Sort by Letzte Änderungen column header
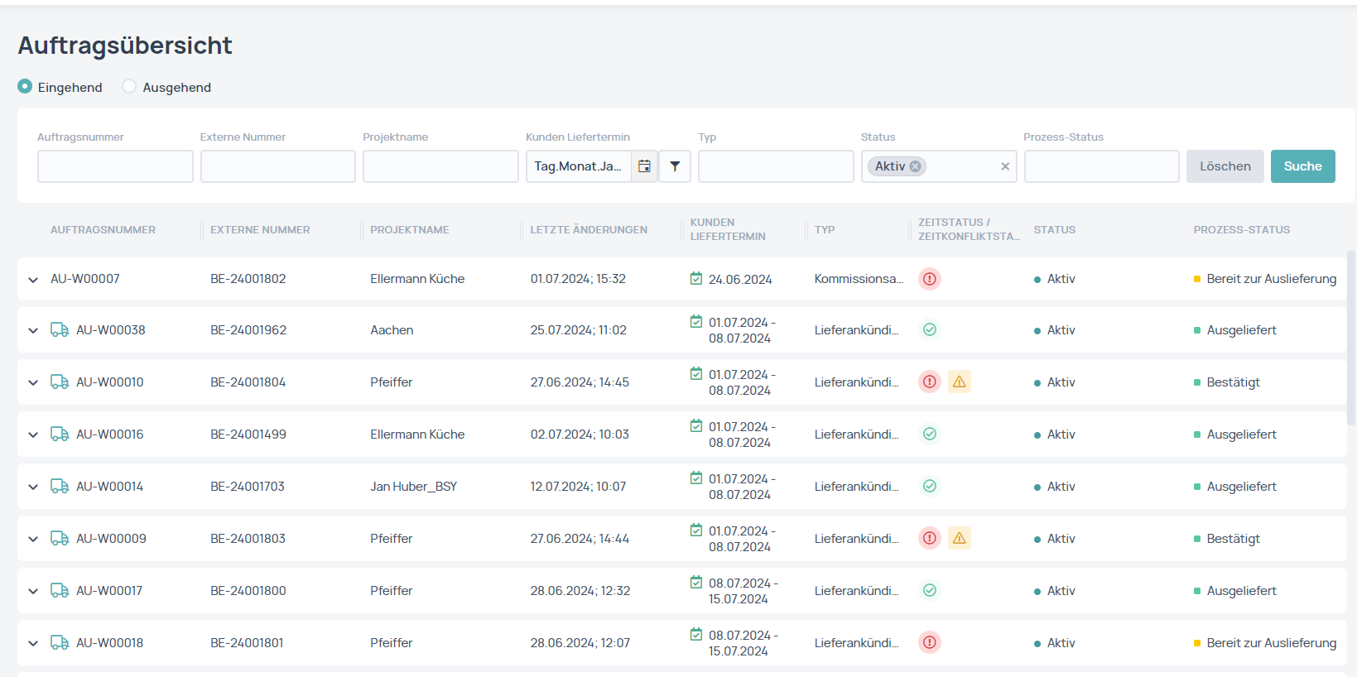1357x677 pixels. pyautogui.click(x=589, y=230)
